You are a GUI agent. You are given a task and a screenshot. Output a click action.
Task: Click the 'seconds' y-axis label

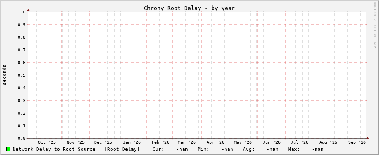[x=5, y=75]
